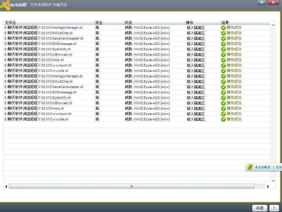
Task: Click the green check icon on the first IMMultiChat.dll row
Action: tap(223, 33)
